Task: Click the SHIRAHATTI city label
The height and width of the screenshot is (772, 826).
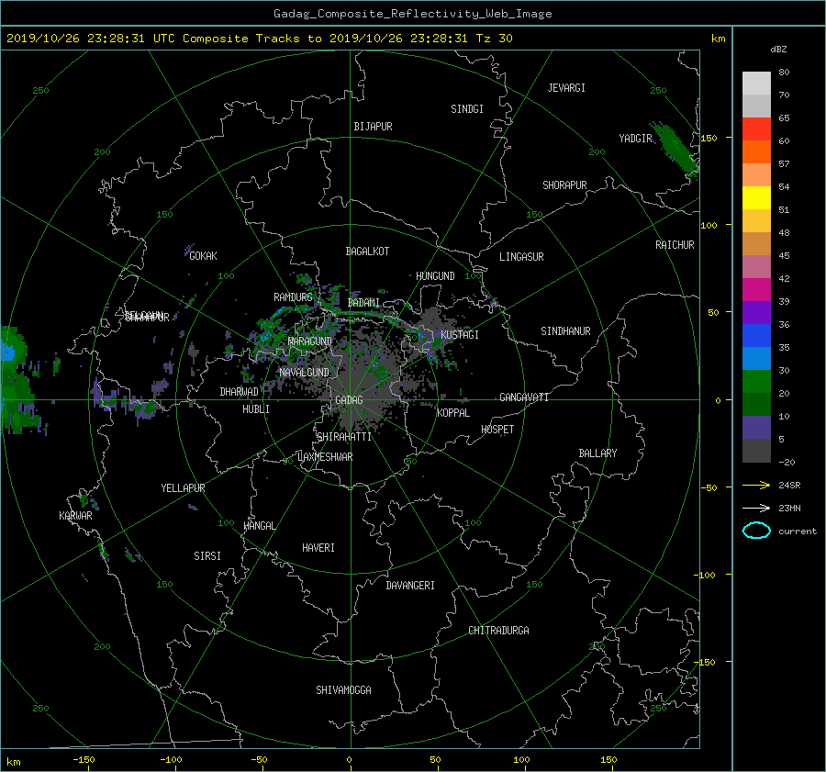Action: [344, 437]
